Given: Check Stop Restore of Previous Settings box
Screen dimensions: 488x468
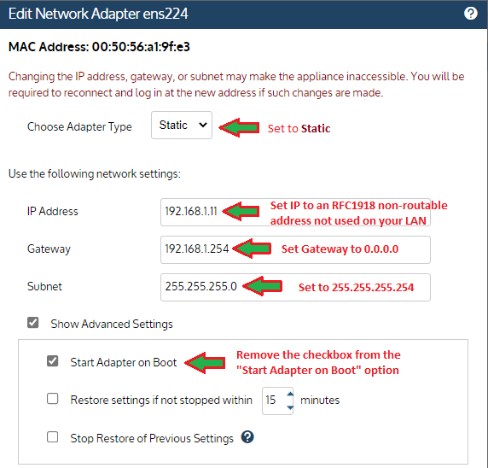Looking at the screenshot, I should [x=52, y=437].
